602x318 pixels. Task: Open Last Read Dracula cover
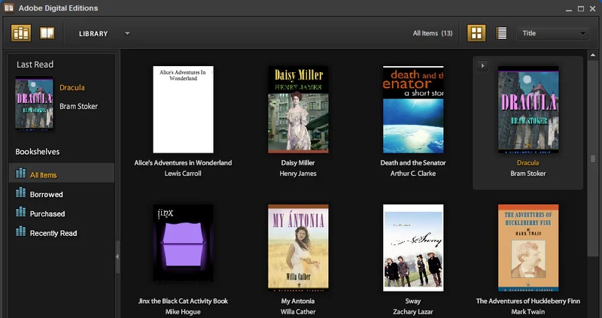point(34,103)
